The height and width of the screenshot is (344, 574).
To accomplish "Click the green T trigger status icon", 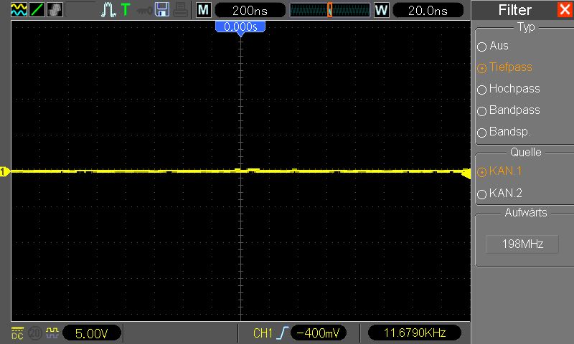I will tap(126, 10).
